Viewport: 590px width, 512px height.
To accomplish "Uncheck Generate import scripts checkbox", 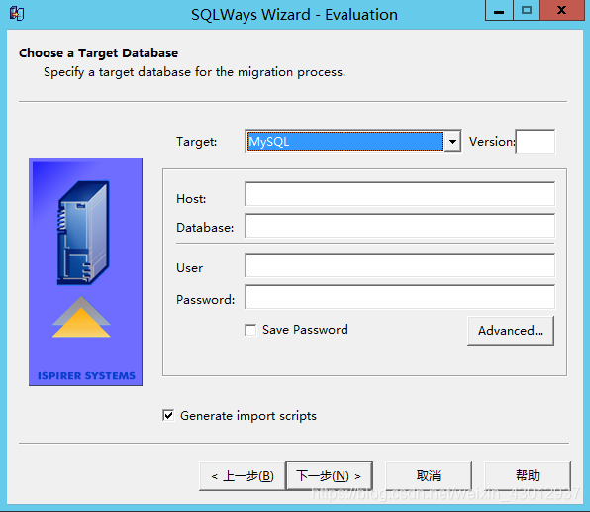I will tap(168, 415).
